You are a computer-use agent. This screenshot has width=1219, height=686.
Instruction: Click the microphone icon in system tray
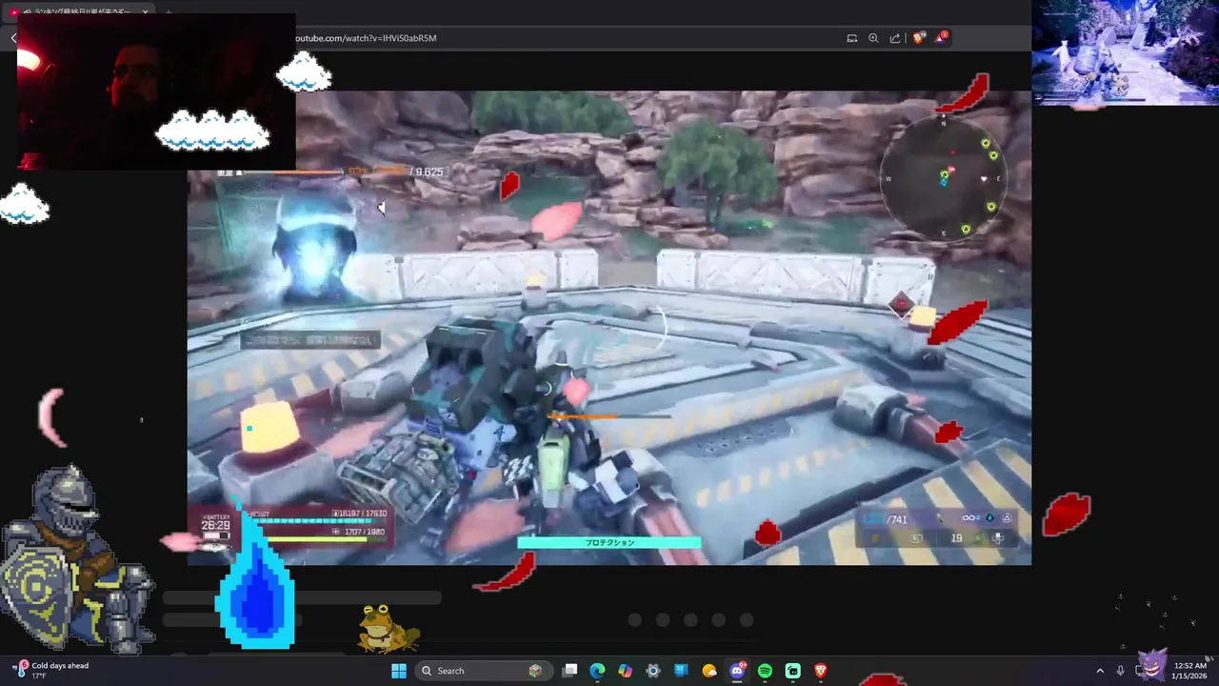pyautogui.click(x=1121, y=671)
